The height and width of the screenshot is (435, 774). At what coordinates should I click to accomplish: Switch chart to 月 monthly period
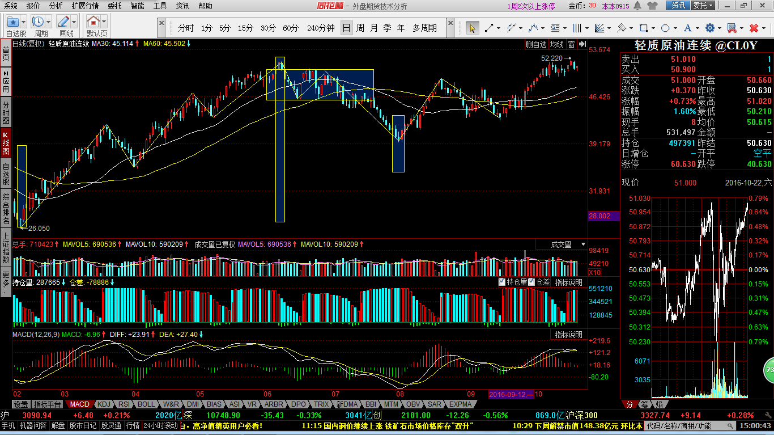[374, 28]
